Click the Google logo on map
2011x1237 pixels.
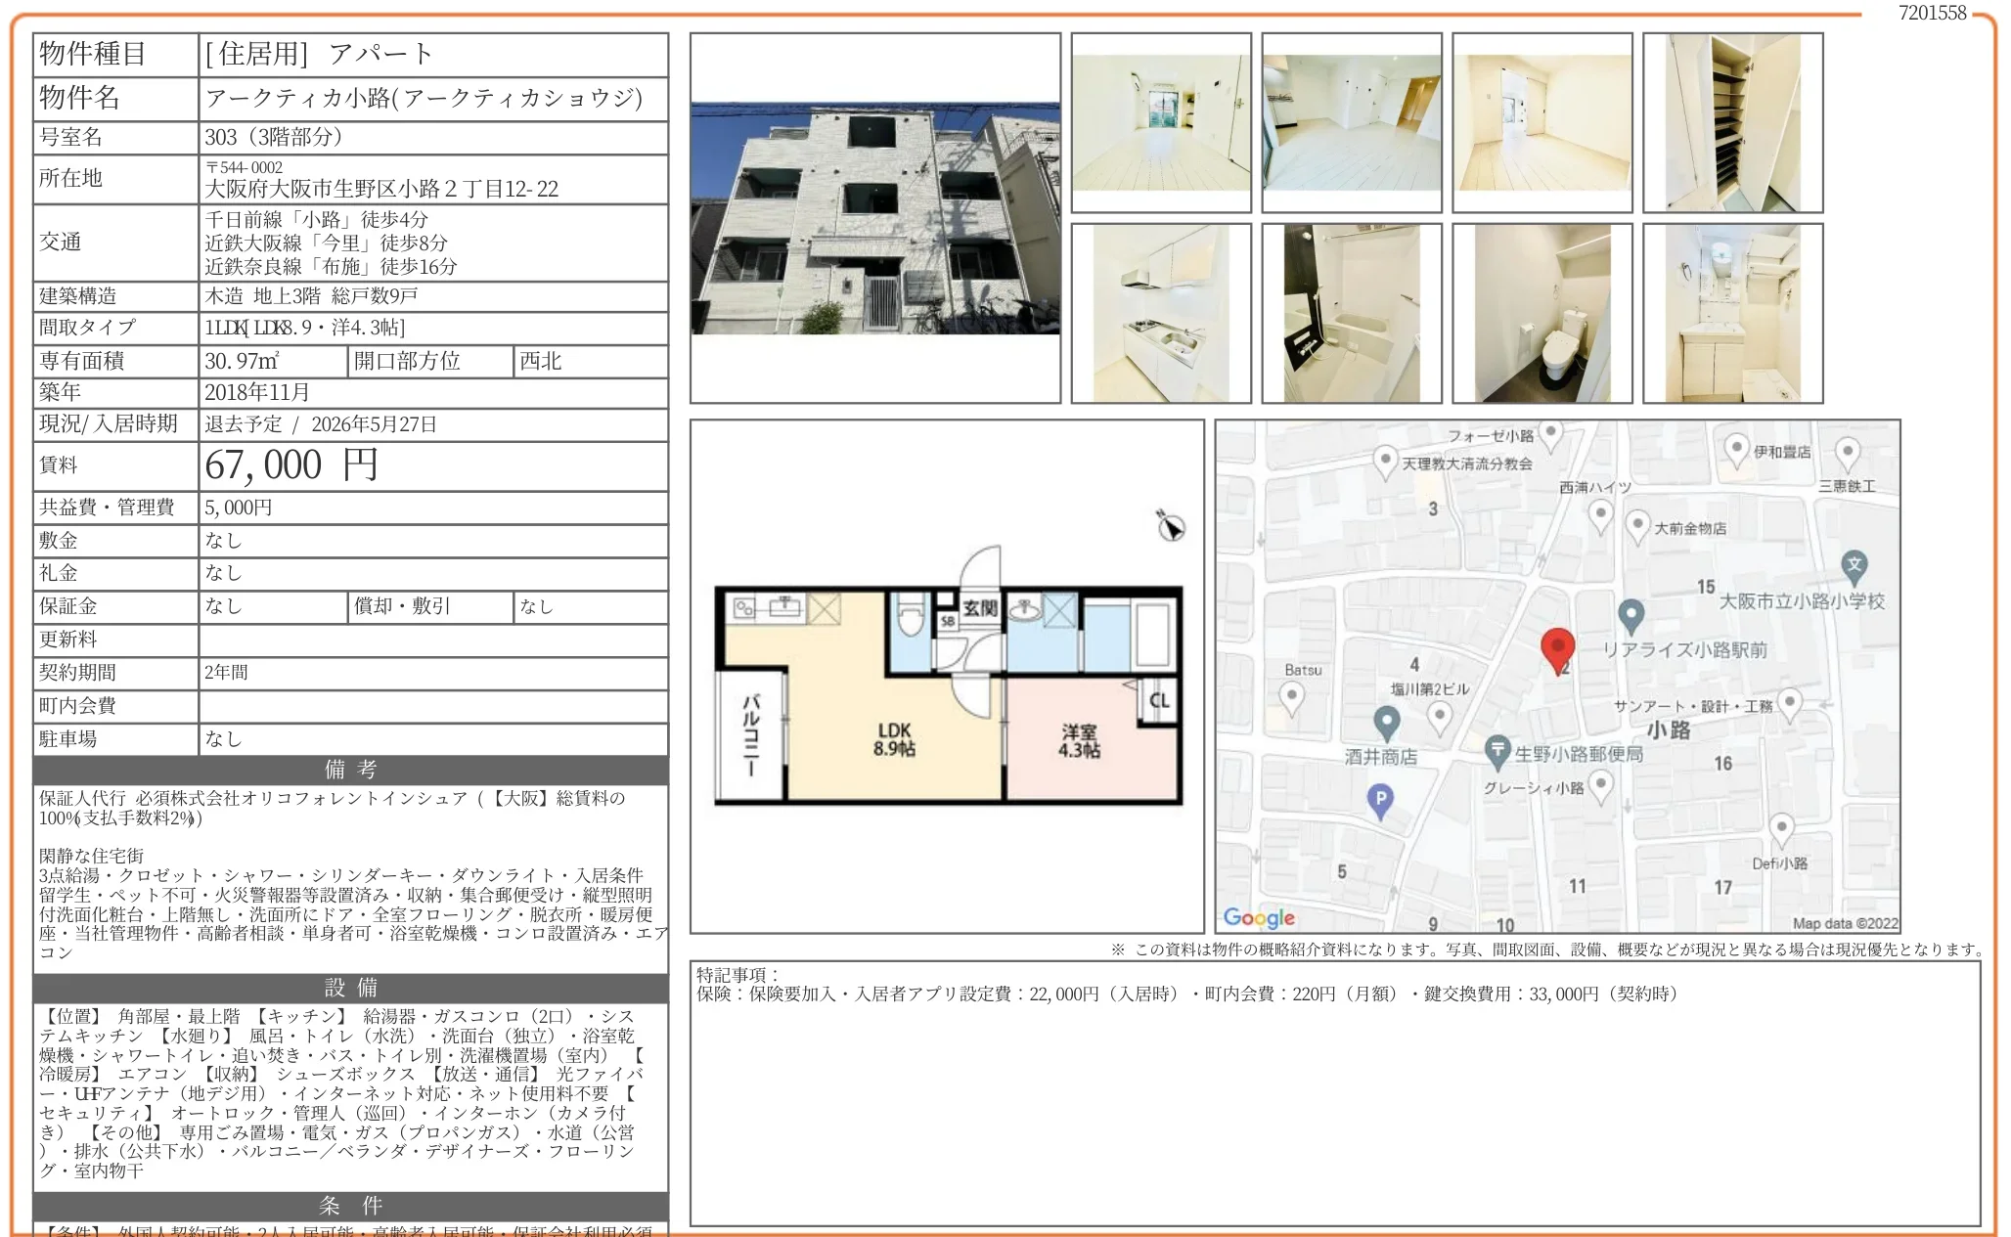pyautogui.click(x=1259, y=917)
